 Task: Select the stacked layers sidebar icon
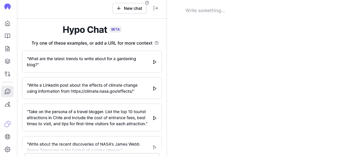tap(7, 61)
